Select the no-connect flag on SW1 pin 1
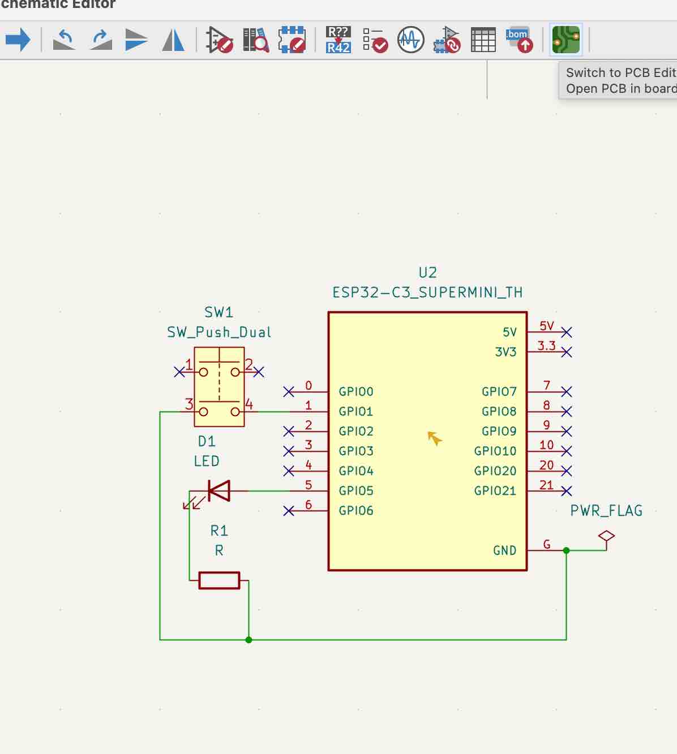Screen dimensions: 677x754 pos(179,372)
